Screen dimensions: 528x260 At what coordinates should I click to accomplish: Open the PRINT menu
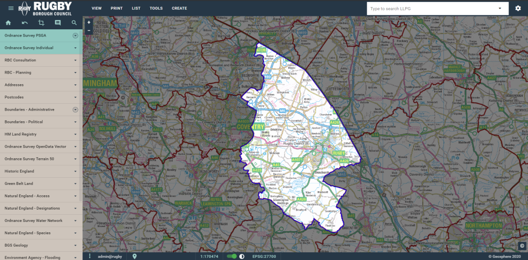pyautogui.click(x=117, y=8)
